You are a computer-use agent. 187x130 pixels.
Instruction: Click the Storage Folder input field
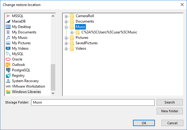[x=93, y=102]
